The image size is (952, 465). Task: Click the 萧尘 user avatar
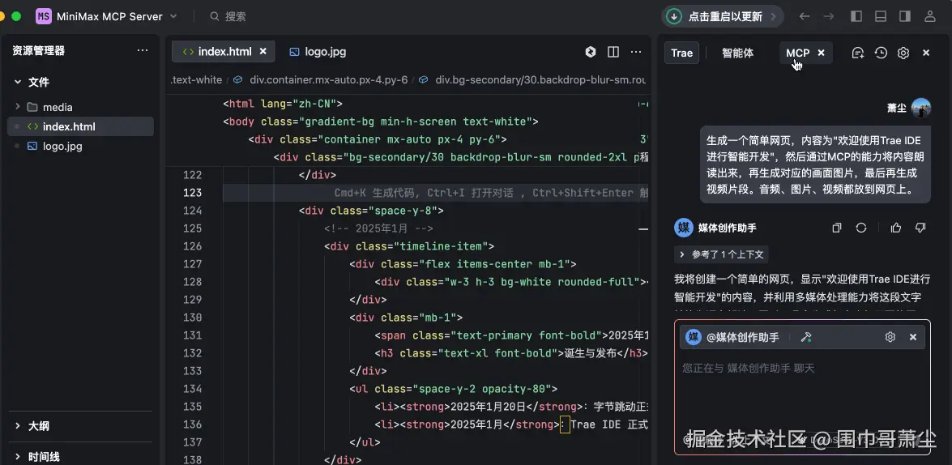921,108
